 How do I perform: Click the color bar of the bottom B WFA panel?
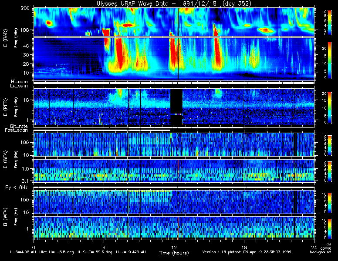click(x=329, y=229)
